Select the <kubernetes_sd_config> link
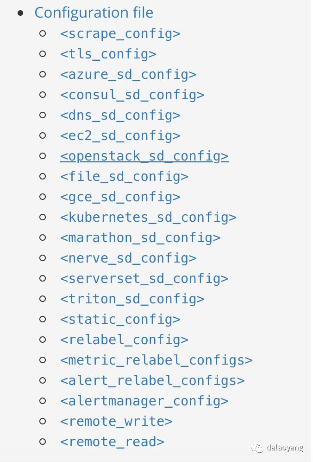 149,218
